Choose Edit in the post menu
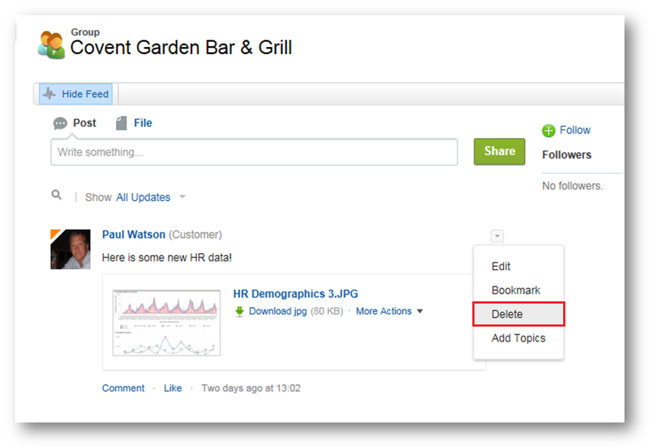The width and height of the screenshot is (649, 447). tap(501, 266)
